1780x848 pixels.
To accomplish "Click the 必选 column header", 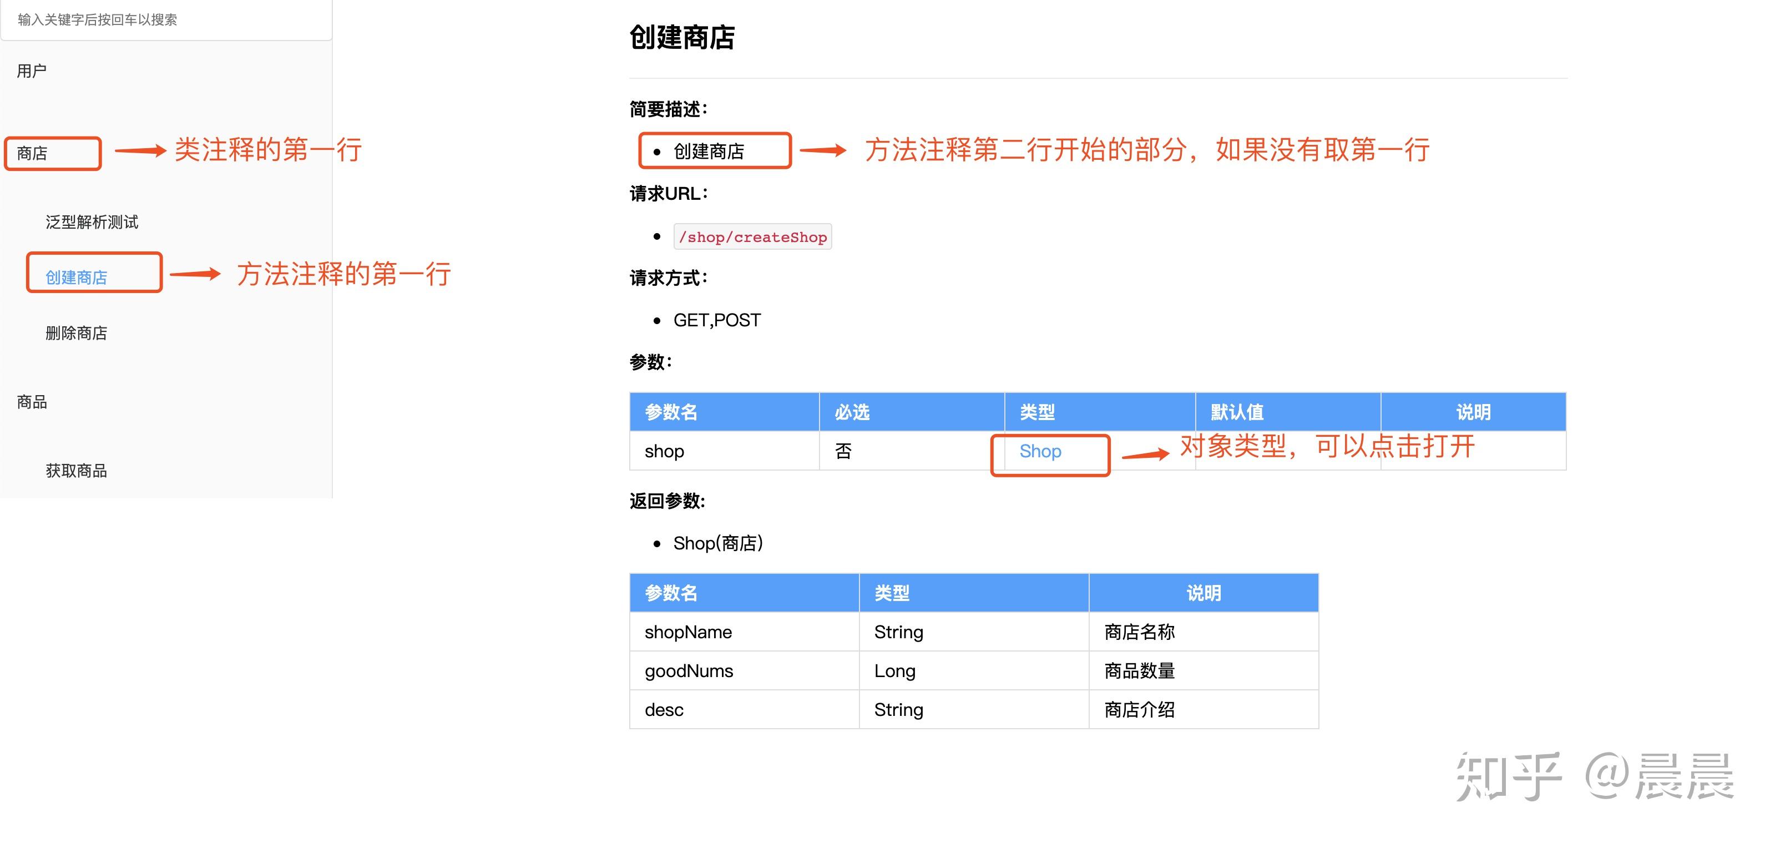I will coord(852,412).
